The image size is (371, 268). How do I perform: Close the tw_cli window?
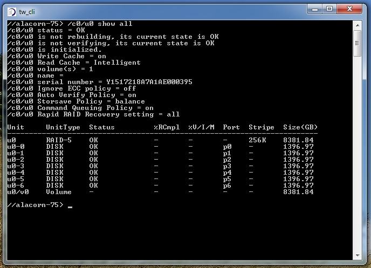point(349,10)
